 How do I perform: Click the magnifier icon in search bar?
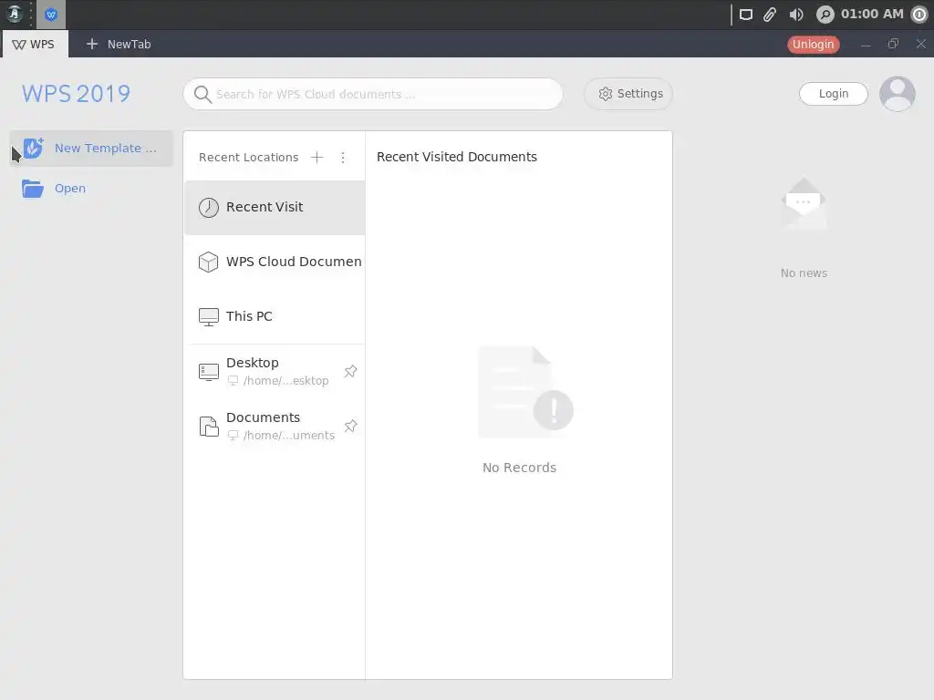pos(202,95)
